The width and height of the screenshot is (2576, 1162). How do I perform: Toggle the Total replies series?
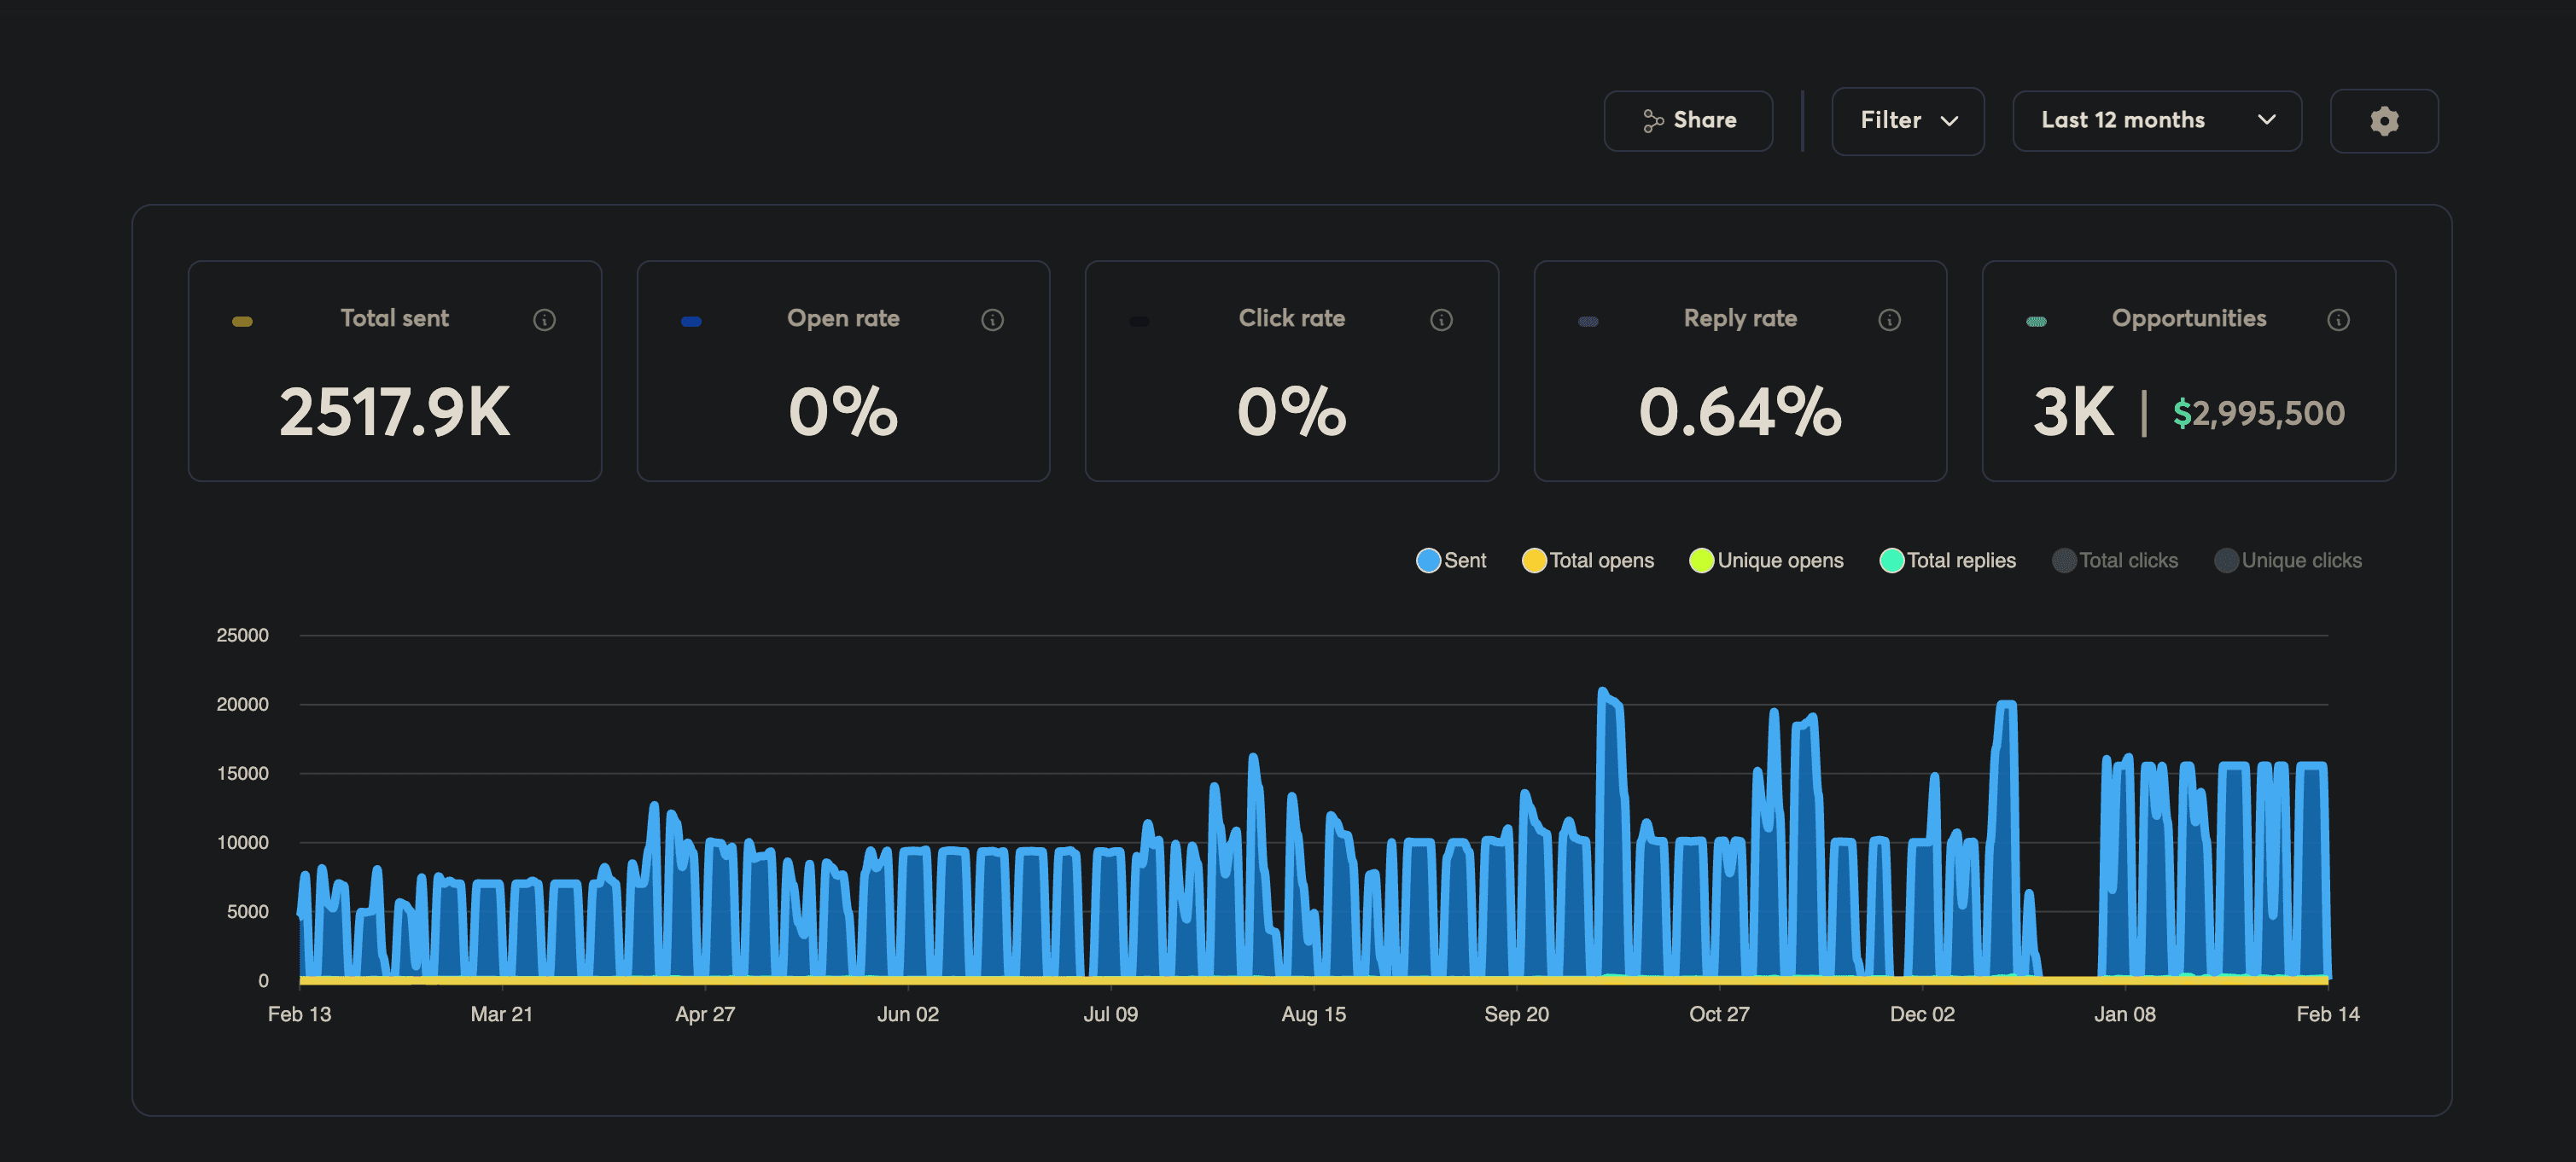point(1947,561)
